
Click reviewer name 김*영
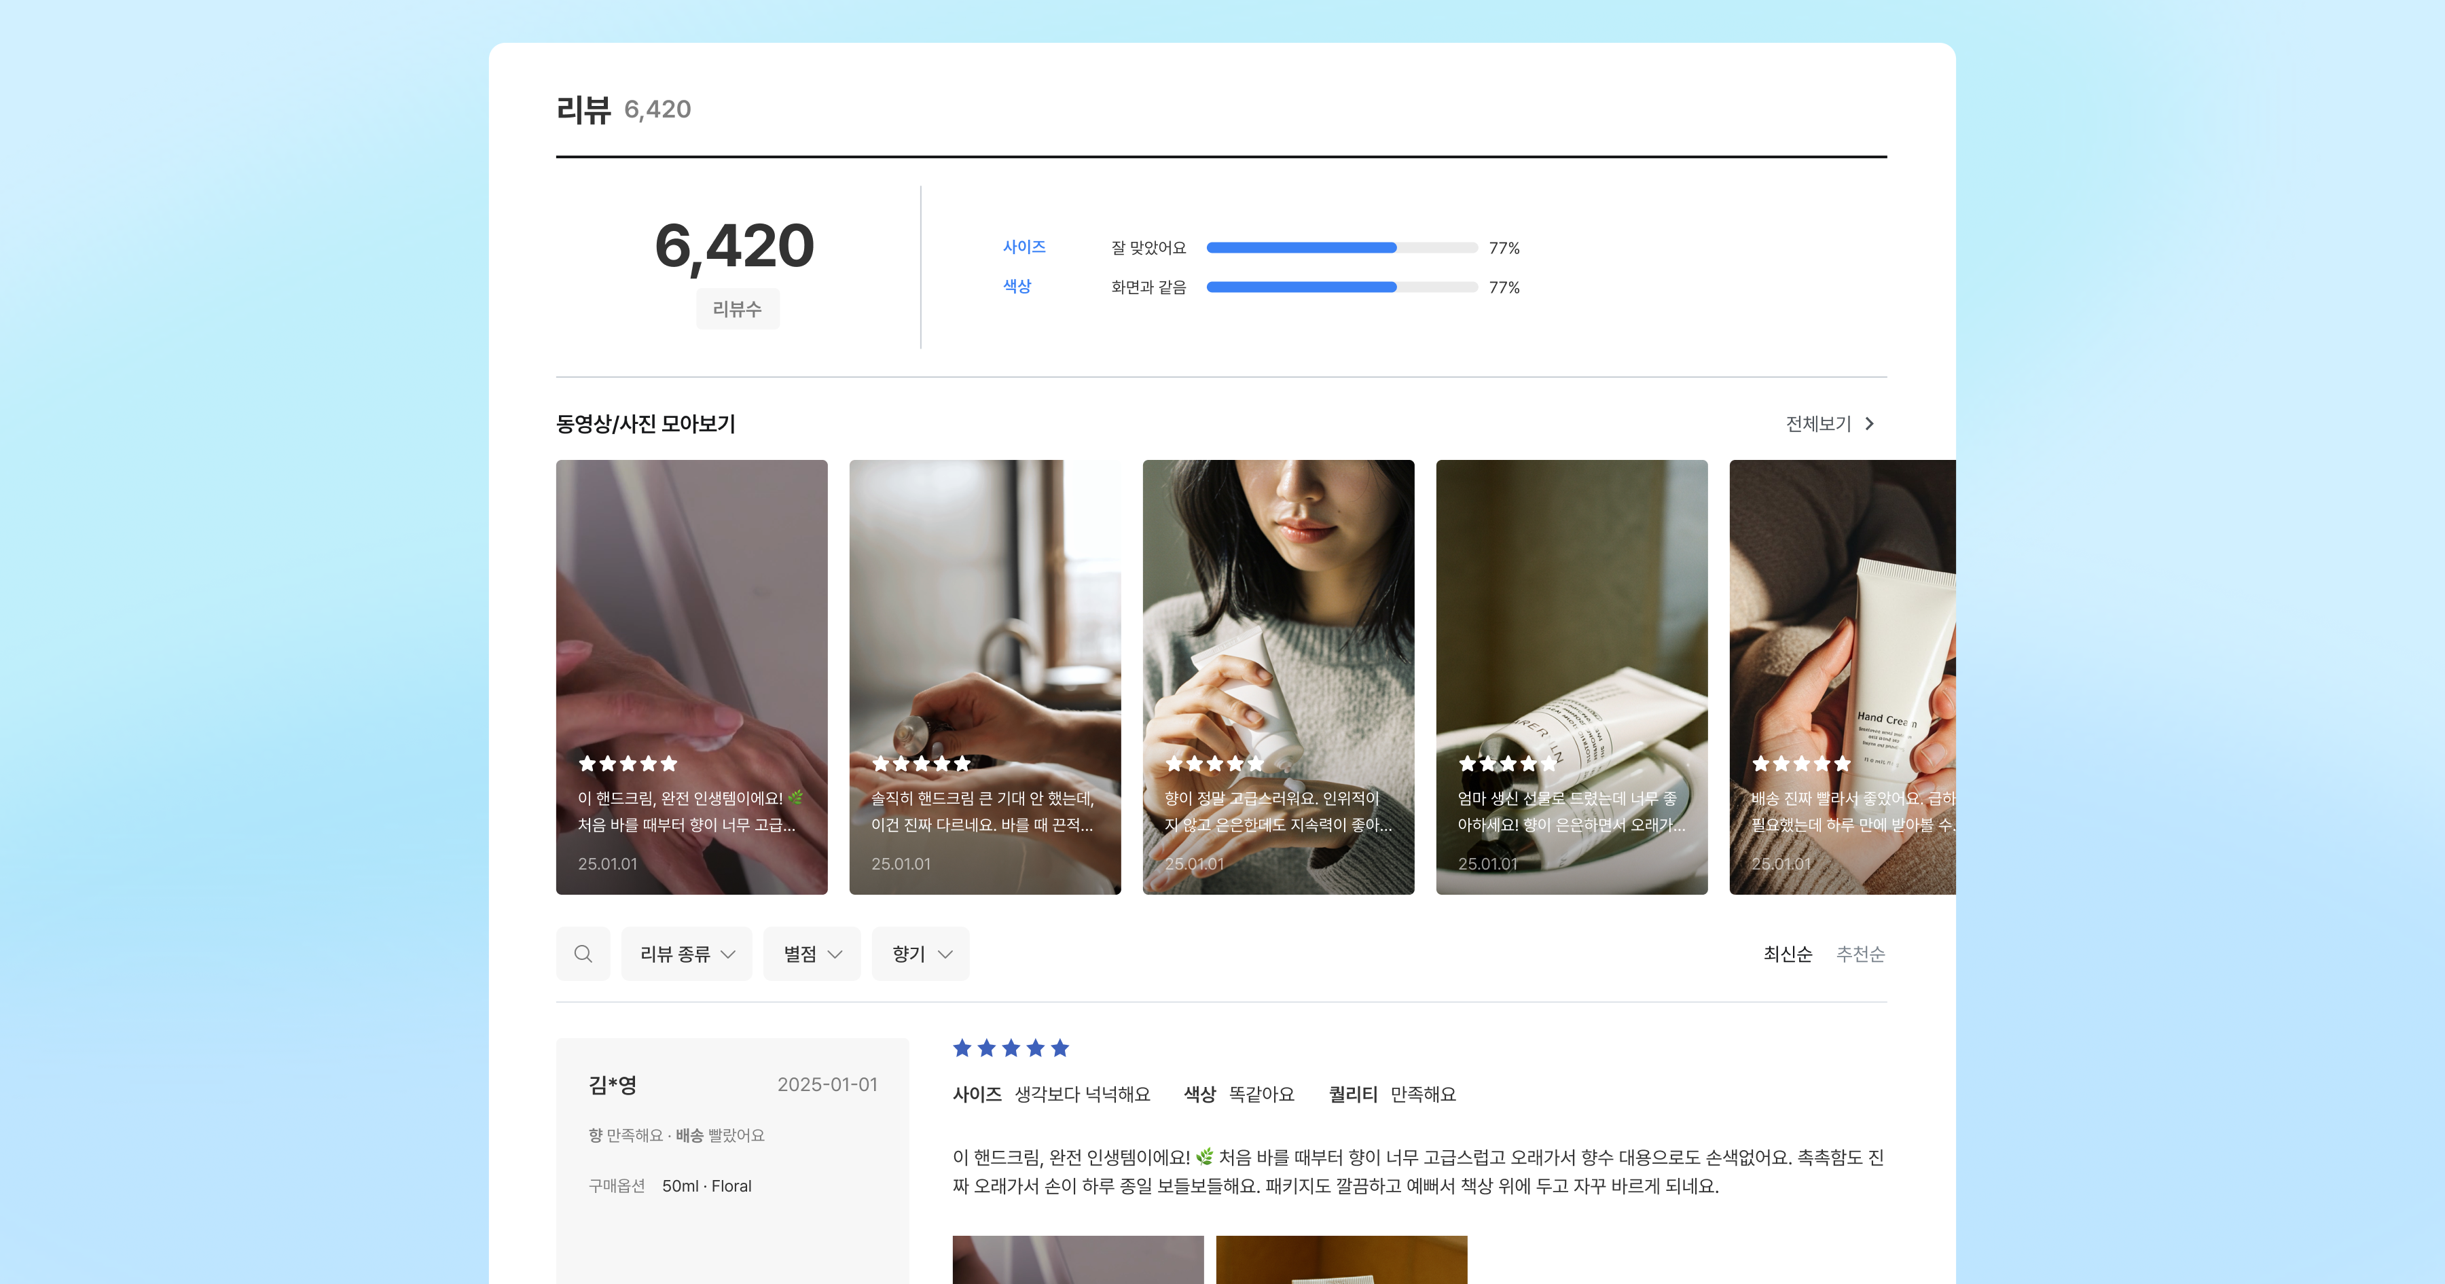pos(612,1084)
